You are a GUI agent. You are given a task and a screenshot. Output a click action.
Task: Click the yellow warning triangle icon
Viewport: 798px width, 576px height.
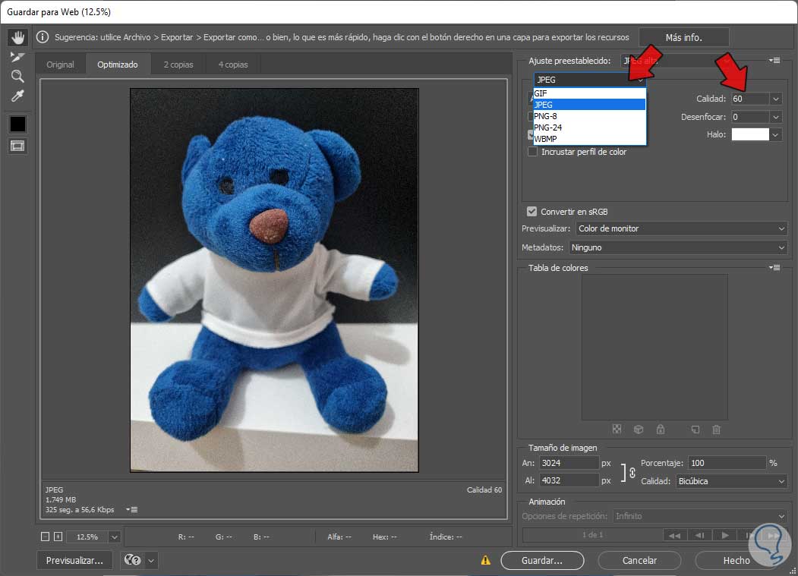[x=486, y=560]
